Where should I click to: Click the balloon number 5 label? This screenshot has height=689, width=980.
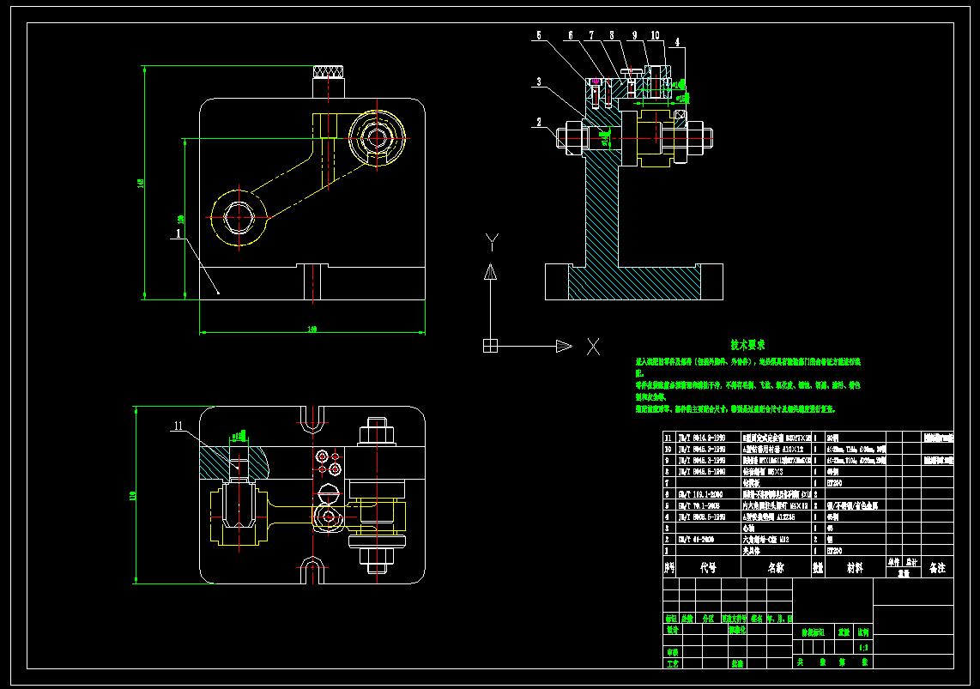pyautogui.click(x=539, y=35)
